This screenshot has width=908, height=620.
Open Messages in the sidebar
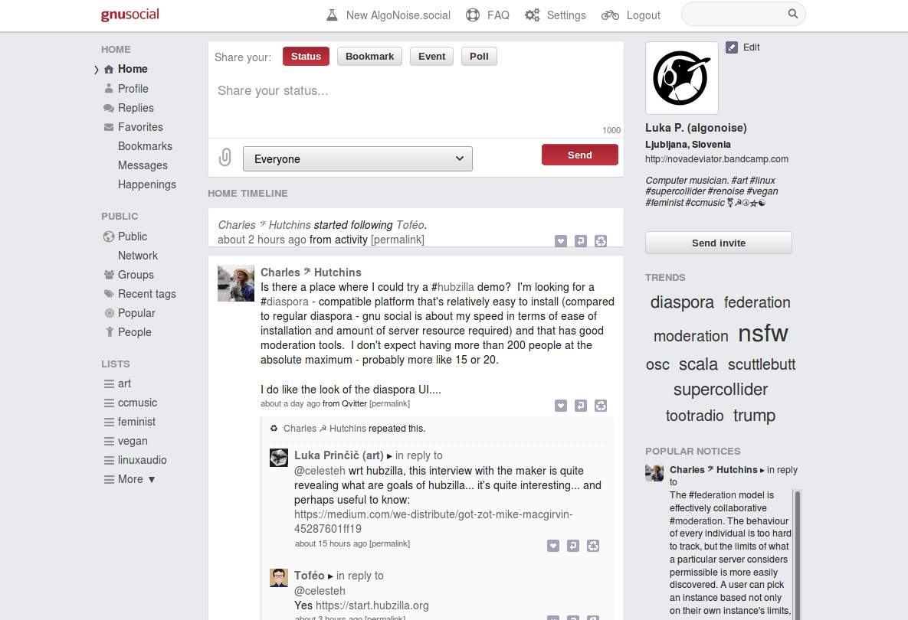tap(143, 165)
